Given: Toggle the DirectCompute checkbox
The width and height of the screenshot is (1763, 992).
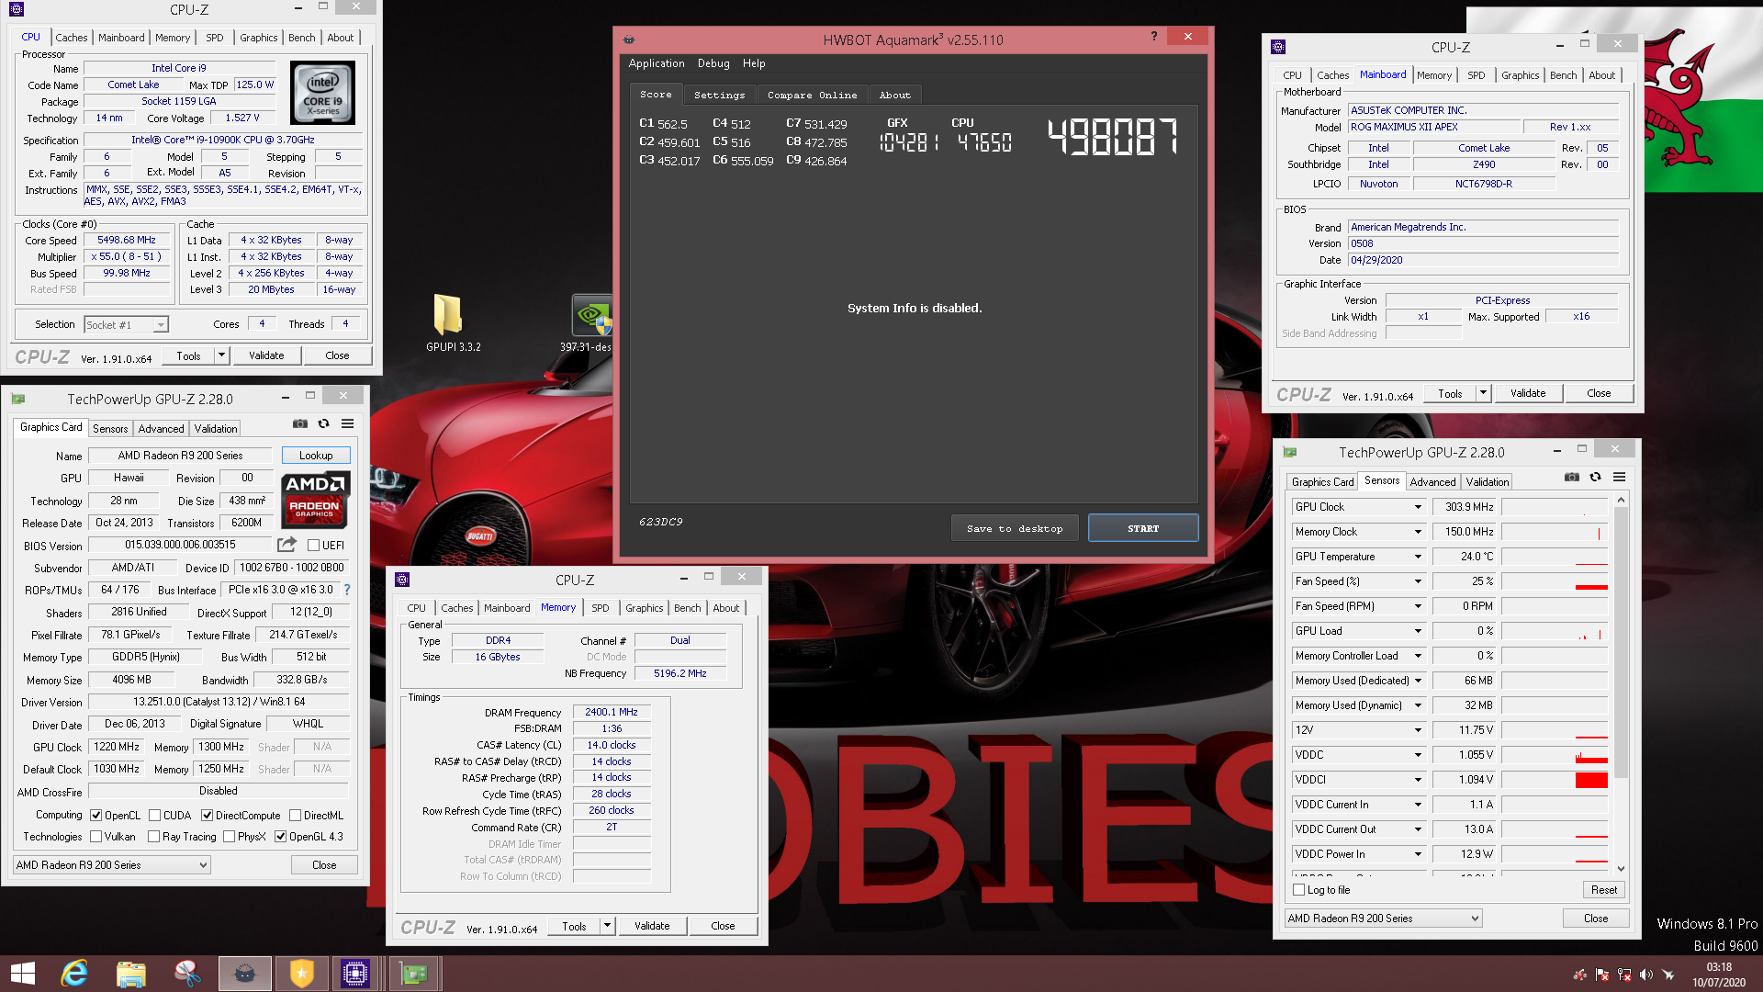Looking at the screenshot, I should pos(207,816).
